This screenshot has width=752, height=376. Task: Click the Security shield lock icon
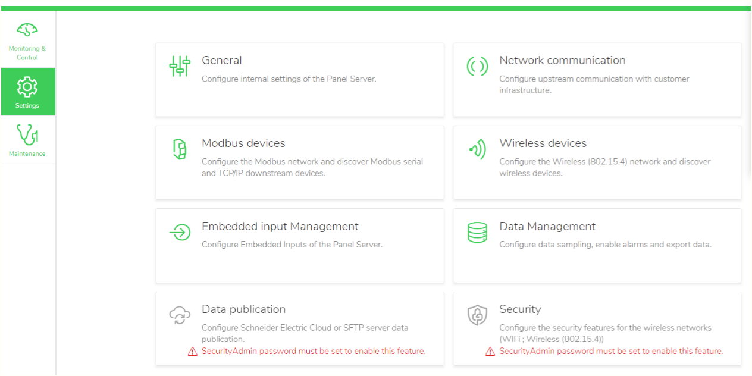click(x=477, y=315)
